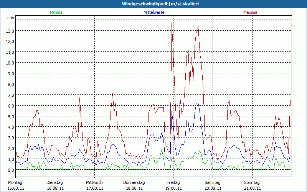
Task: Click the 'Donnerstag' day label
Action: point(134,183)
